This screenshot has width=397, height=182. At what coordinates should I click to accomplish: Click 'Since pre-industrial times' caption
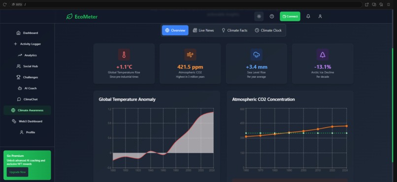(124, 77)
